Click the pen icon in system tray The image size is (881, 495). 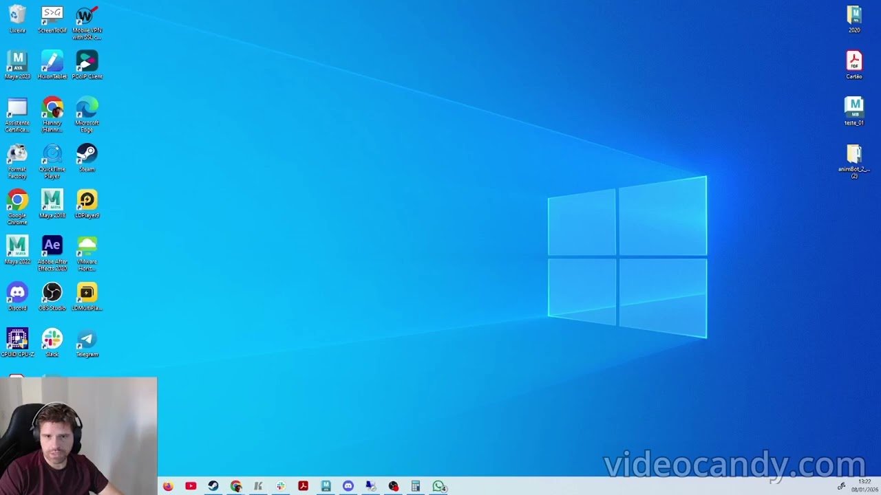click(841, 486)
